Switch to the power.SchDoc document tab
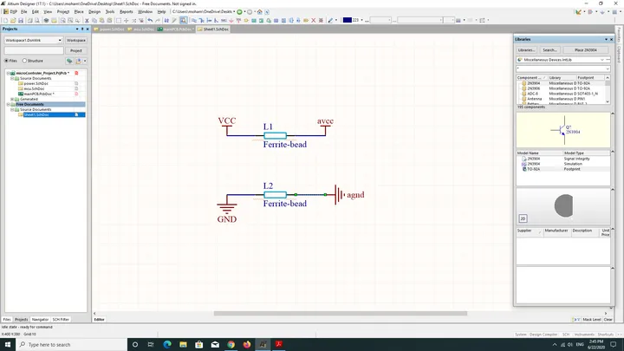The height and width of the screenshot is (351, 624). click(109, 29)
